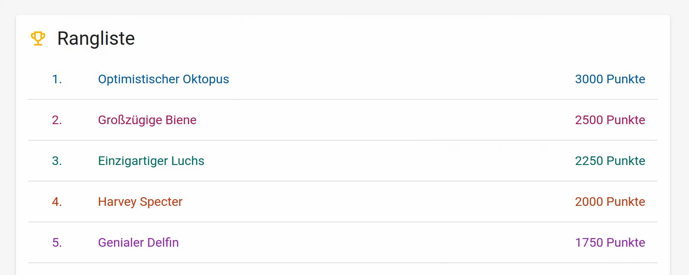Click the green rank number 3.
This screenshot has height=275, width=689.
click(x=57, y=161)
